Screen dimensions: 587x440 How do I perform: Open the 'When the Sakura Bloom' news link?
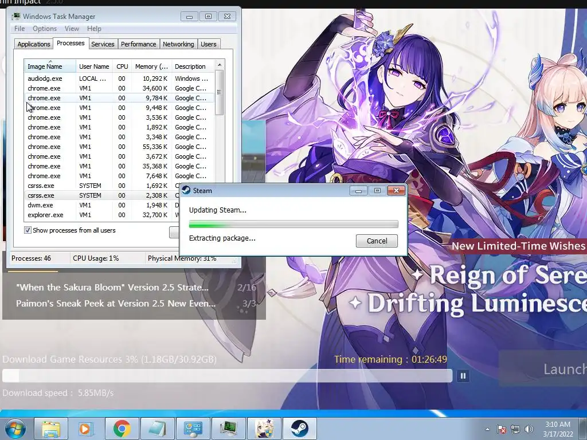[x=112, y=288]
